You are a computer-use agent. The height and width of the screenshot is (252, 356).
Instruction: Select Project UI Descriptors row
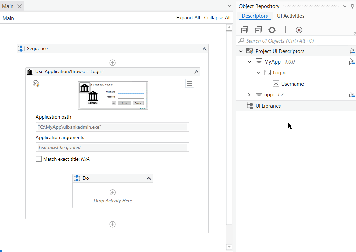tap(296, 51)
